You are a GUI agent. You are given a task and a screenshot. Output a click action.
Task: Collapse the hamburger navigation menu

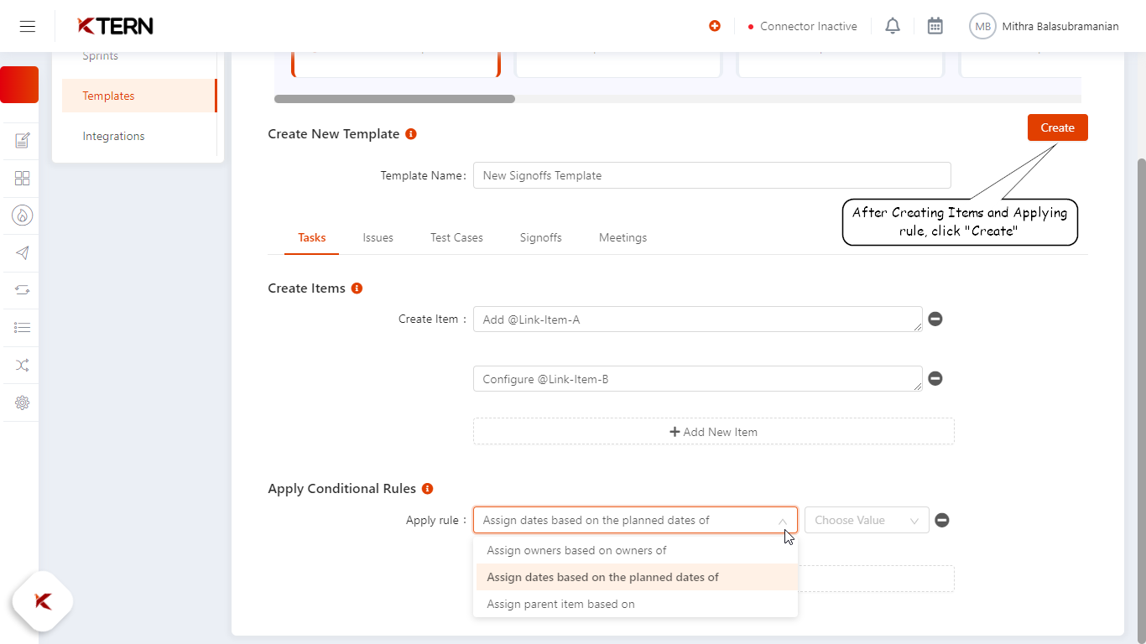tap(28, 25)
